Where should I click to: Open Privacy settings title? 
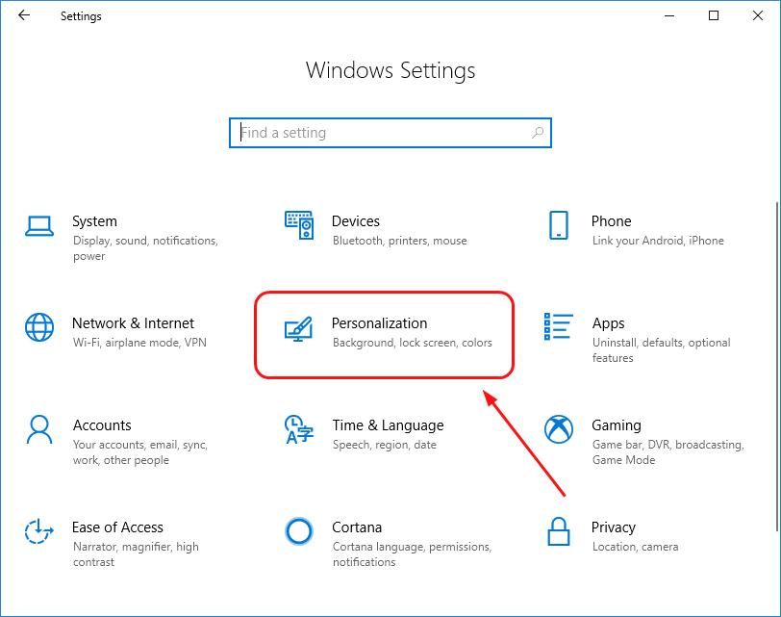click(613, 527)
